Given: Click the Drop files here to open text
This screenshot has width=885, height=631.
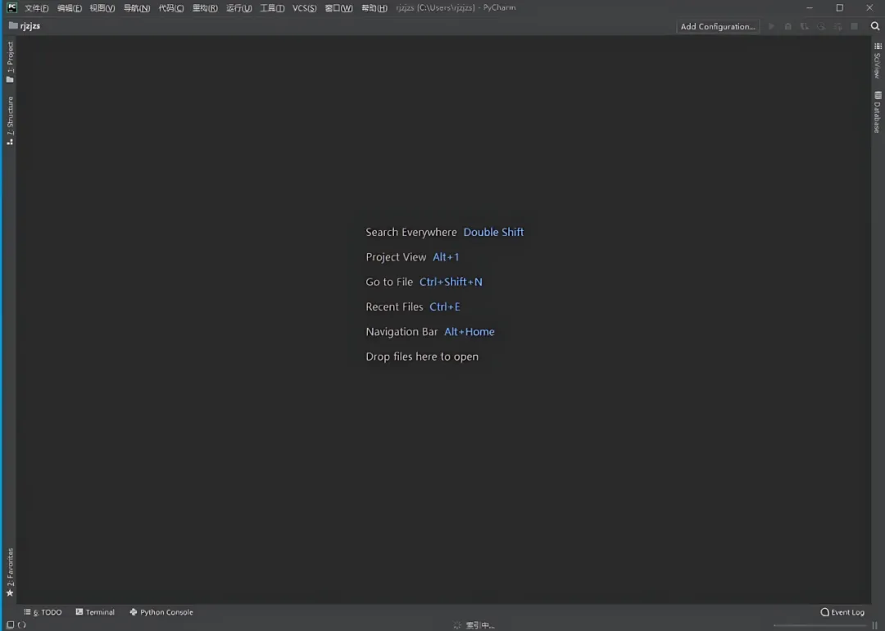Looking at the screenshot, I should point(422,356).
